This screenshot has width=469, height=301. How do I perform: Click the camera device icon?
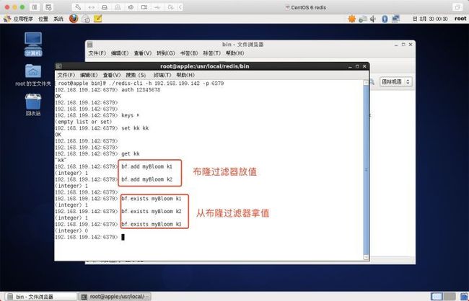144,7
